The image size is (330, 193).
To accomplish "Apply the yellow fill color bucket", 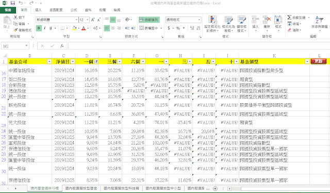I will pyautogui.click(x=74, y=28).
